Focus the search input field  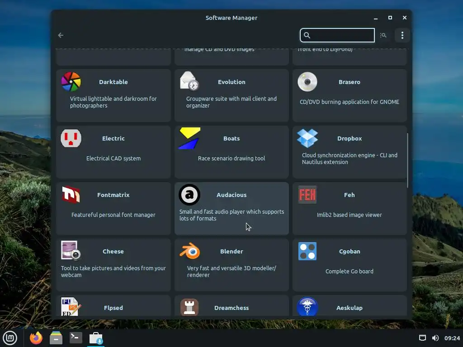point(337,35)
